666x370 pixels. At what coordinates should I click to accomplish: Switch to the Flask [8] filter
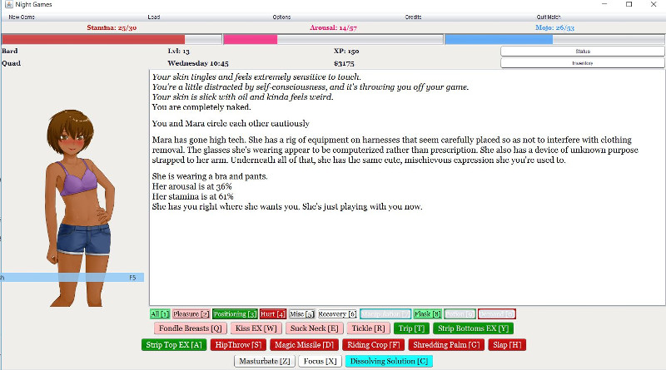[428, 314]
